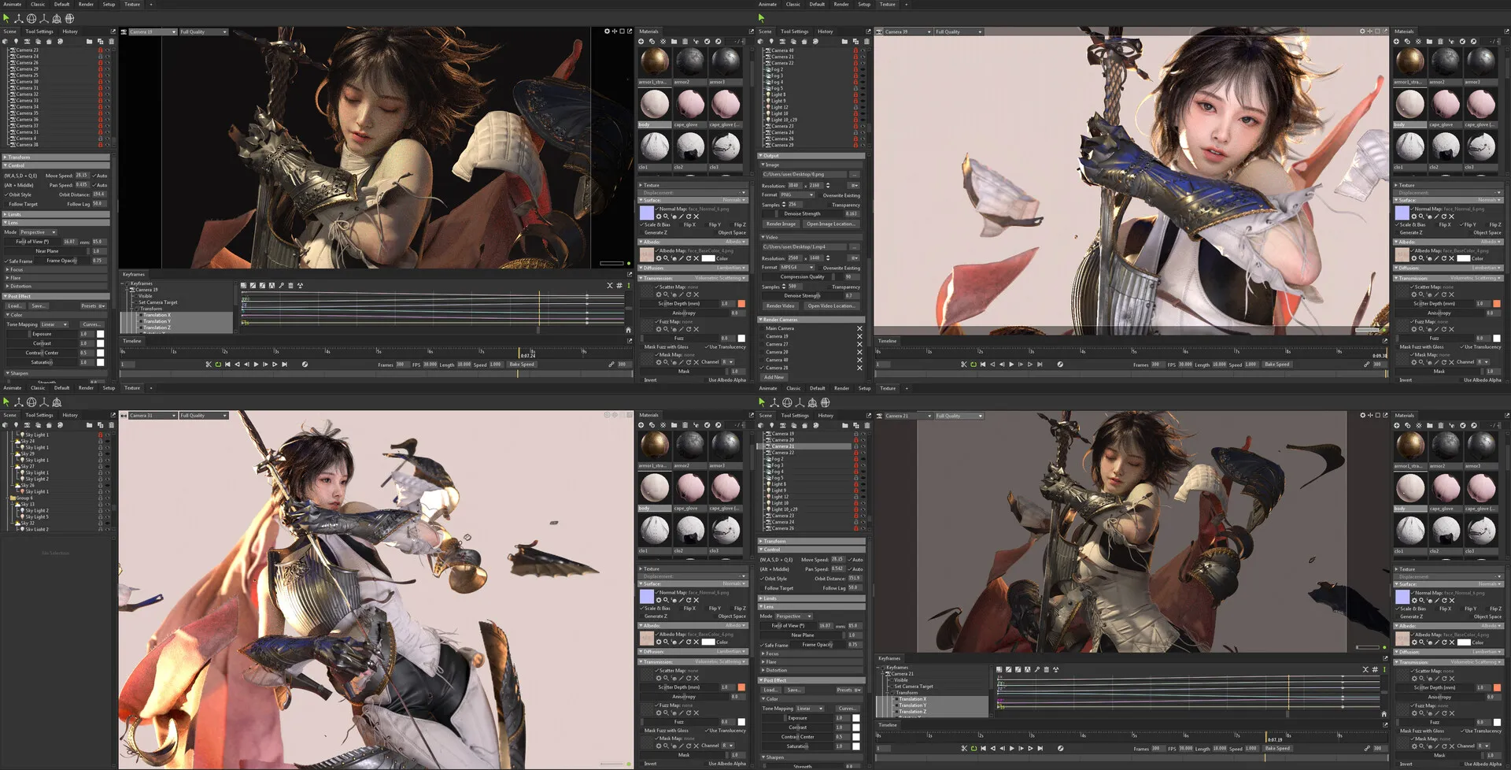Click scissors icon in Camera 21 timeline
This screenshot has width=1511, height=770.
964,748
